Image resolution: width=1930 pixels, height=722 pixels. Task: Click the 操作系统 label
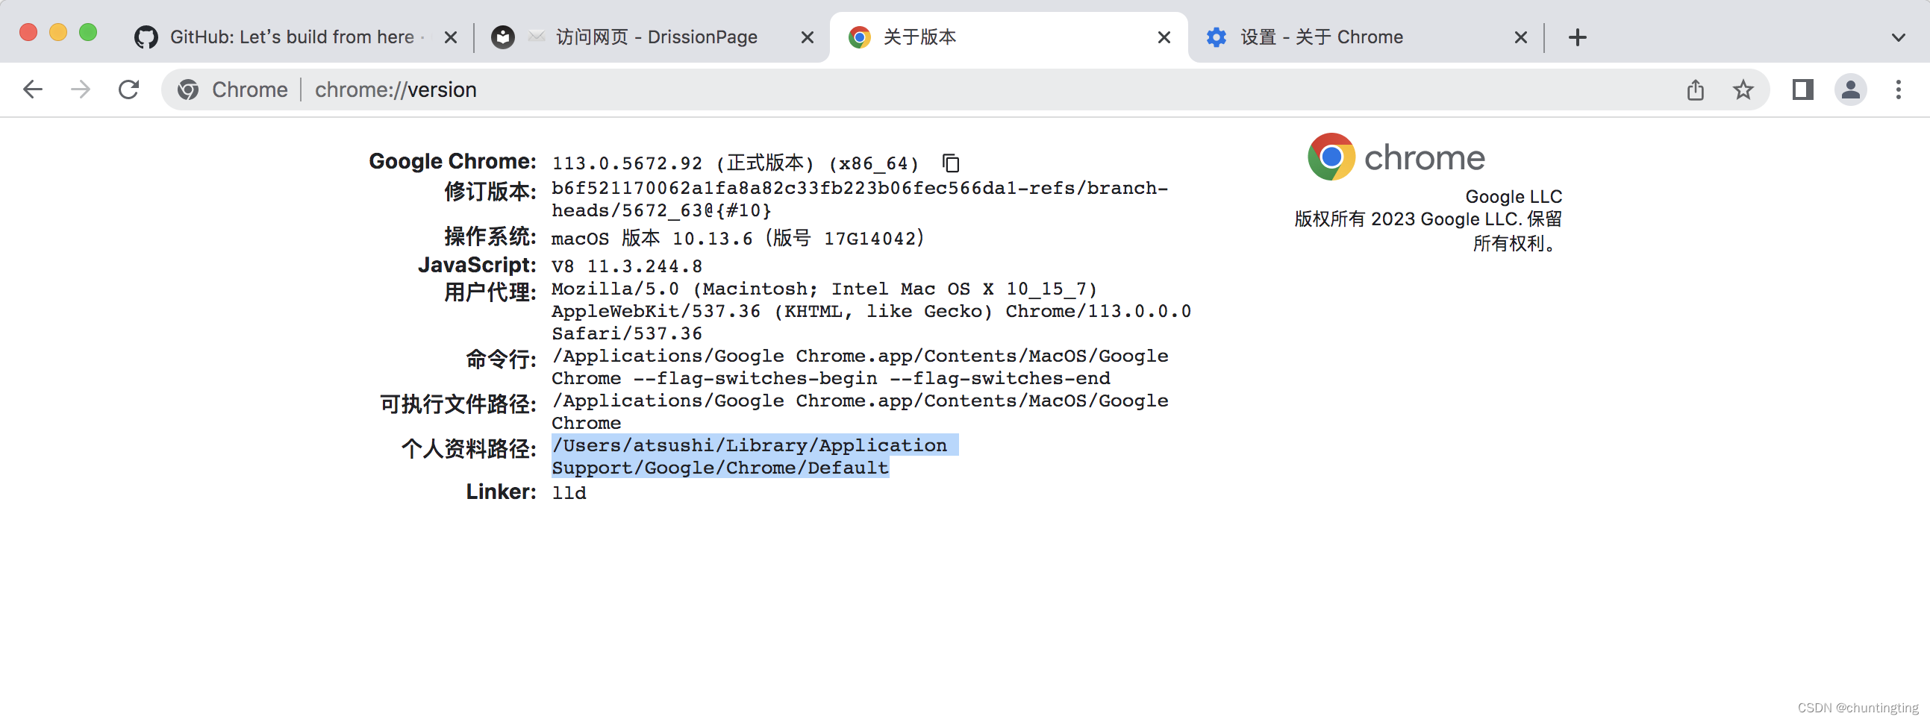tap(490, 236)
